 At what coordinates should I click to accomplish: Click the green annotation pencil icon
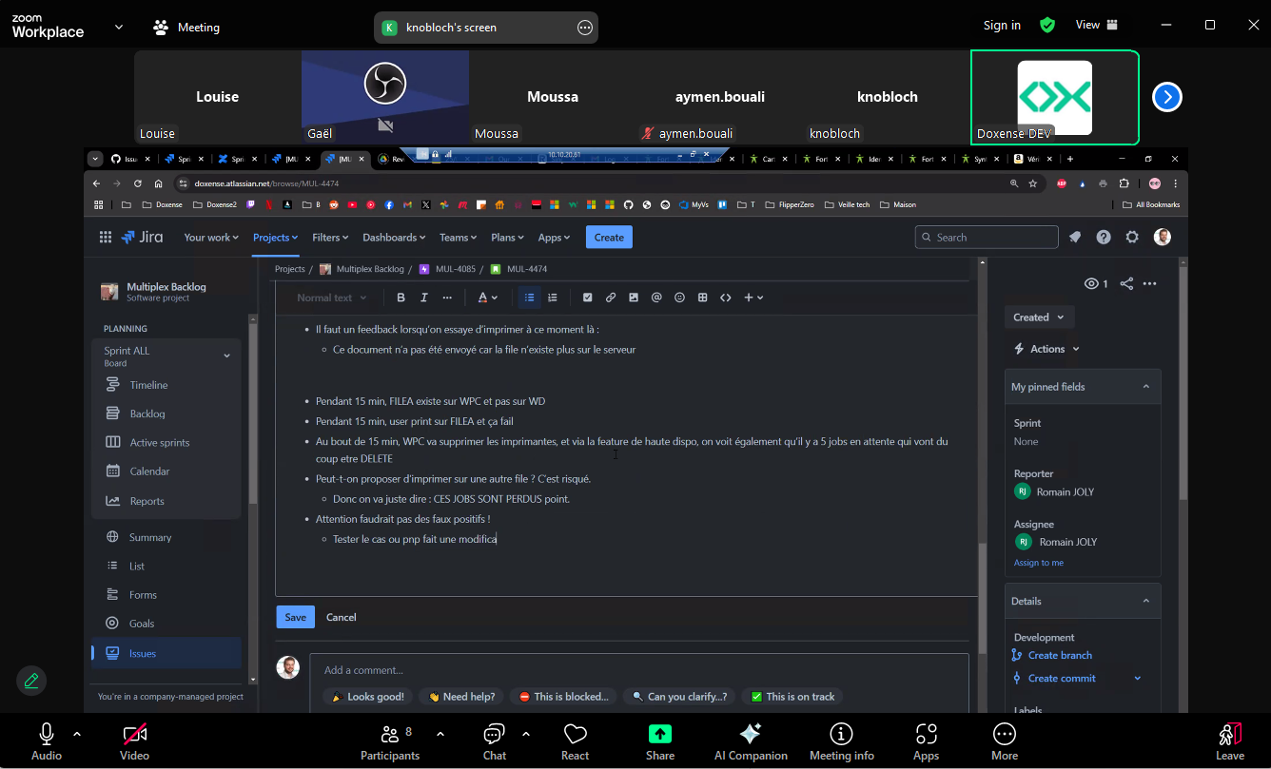coord(31,680)
